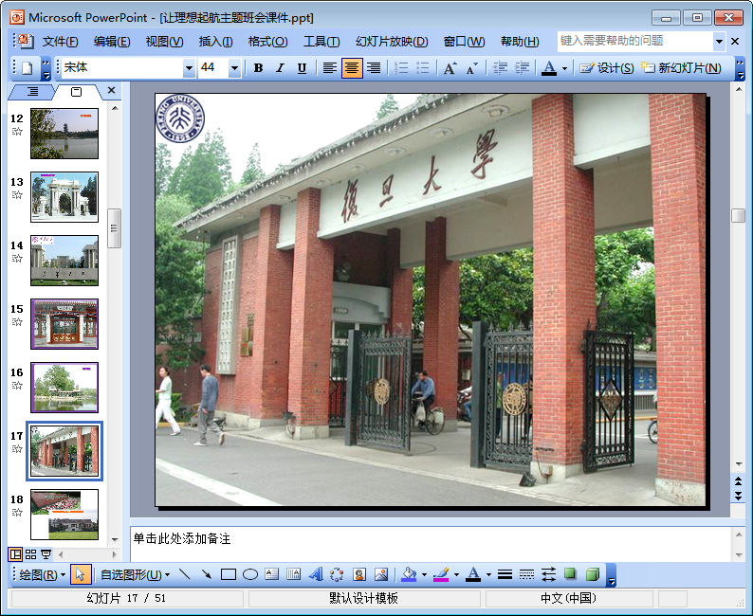Image resolution: width=753 pixels, height=616 pixels.
Task: Open the Format menu
Action: point(267,42)
